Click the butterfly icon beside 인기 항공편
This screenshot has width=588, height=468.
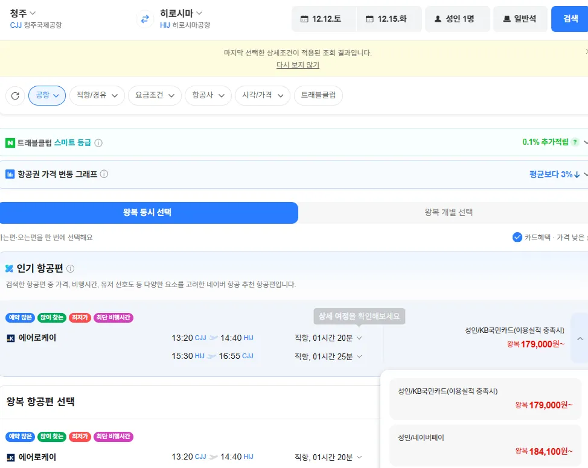point(10,268)
